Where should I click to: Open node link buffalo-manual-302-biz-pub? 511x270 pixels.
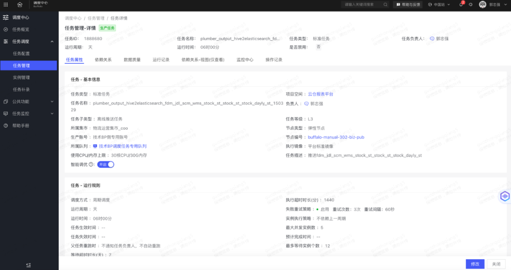click(x=336, y=137)
